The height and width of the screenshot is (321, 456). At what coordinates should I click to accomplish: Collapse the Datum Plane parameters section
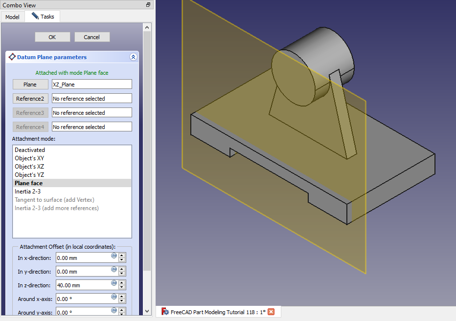click(133, 57)
